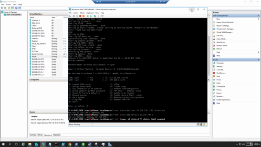Open Task View on taskbar
The image size is (261, 147).
pos(16,144)
